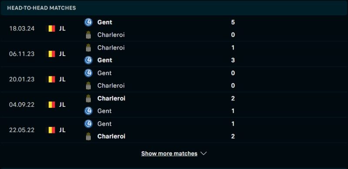Screen dimensions: 348x169
Task: Click Belgian flag beside 22.05.22 date
Action: [x=51, y=130]
